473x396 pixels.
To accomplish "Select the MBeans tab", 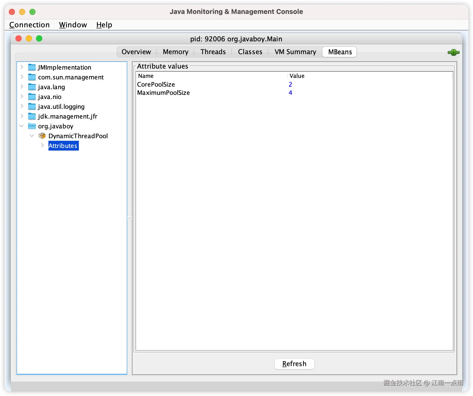I will [x=340, y=52].
